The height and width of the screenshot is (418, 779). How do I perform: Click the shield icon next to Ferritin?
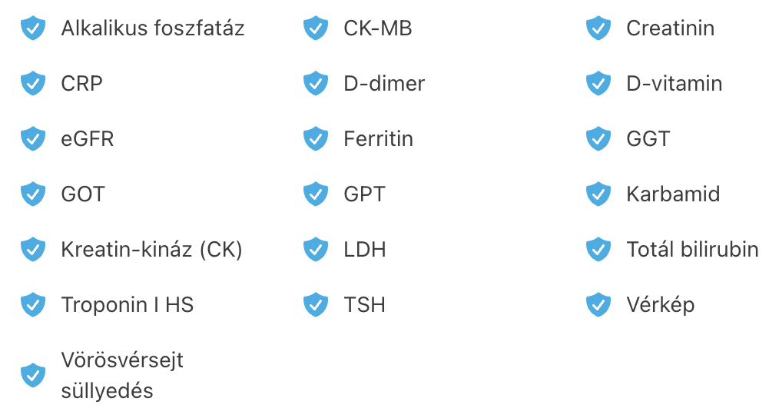(x=316, y=138)
